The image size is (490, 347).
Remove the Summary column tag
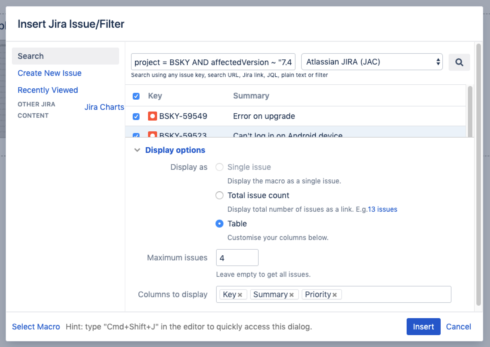(292, 295)
